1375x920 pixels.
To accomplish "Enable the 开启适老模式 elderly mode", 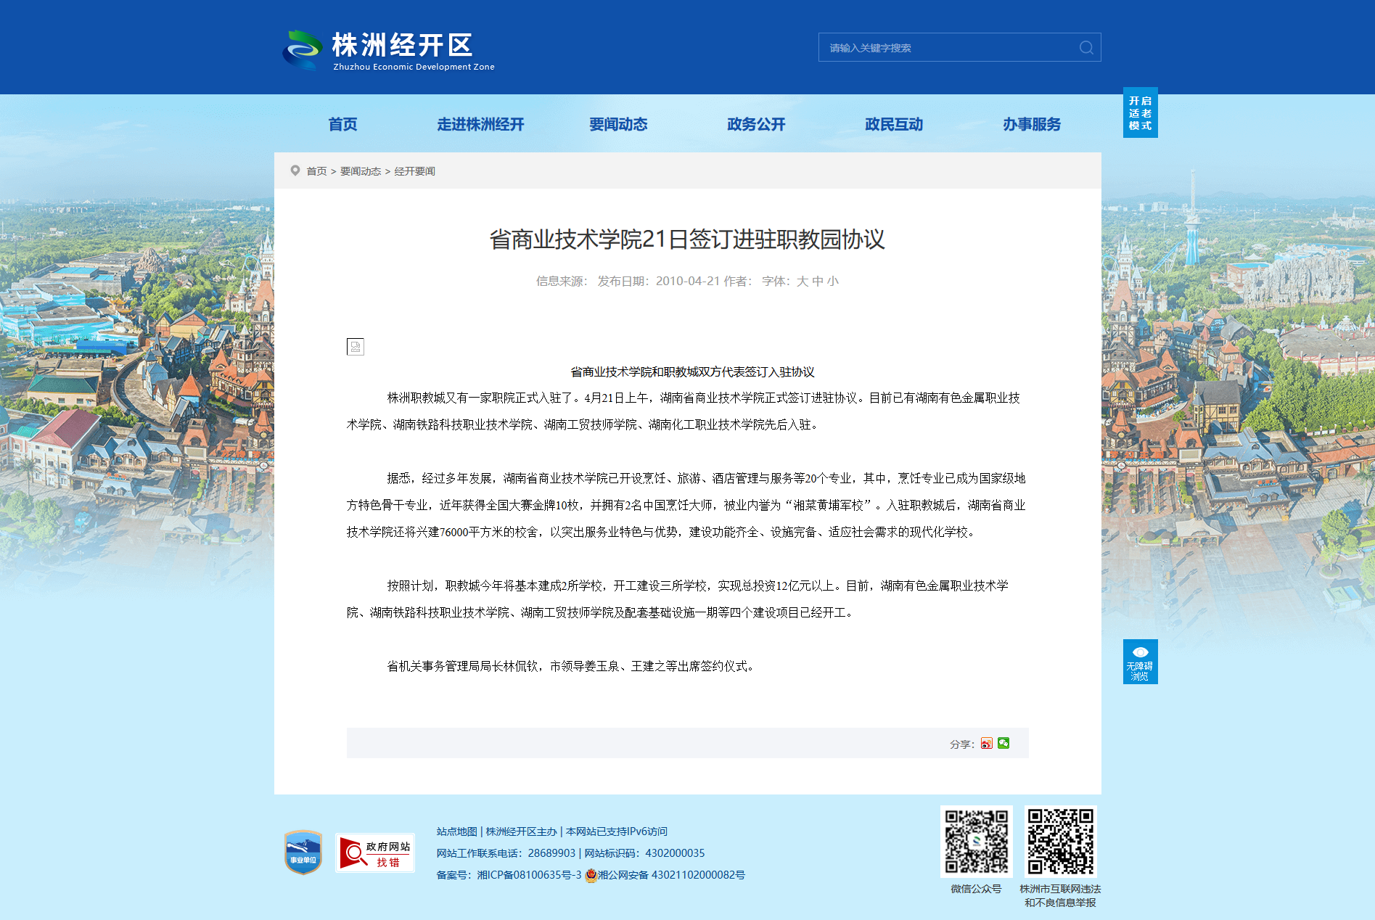I will 1140,113.
